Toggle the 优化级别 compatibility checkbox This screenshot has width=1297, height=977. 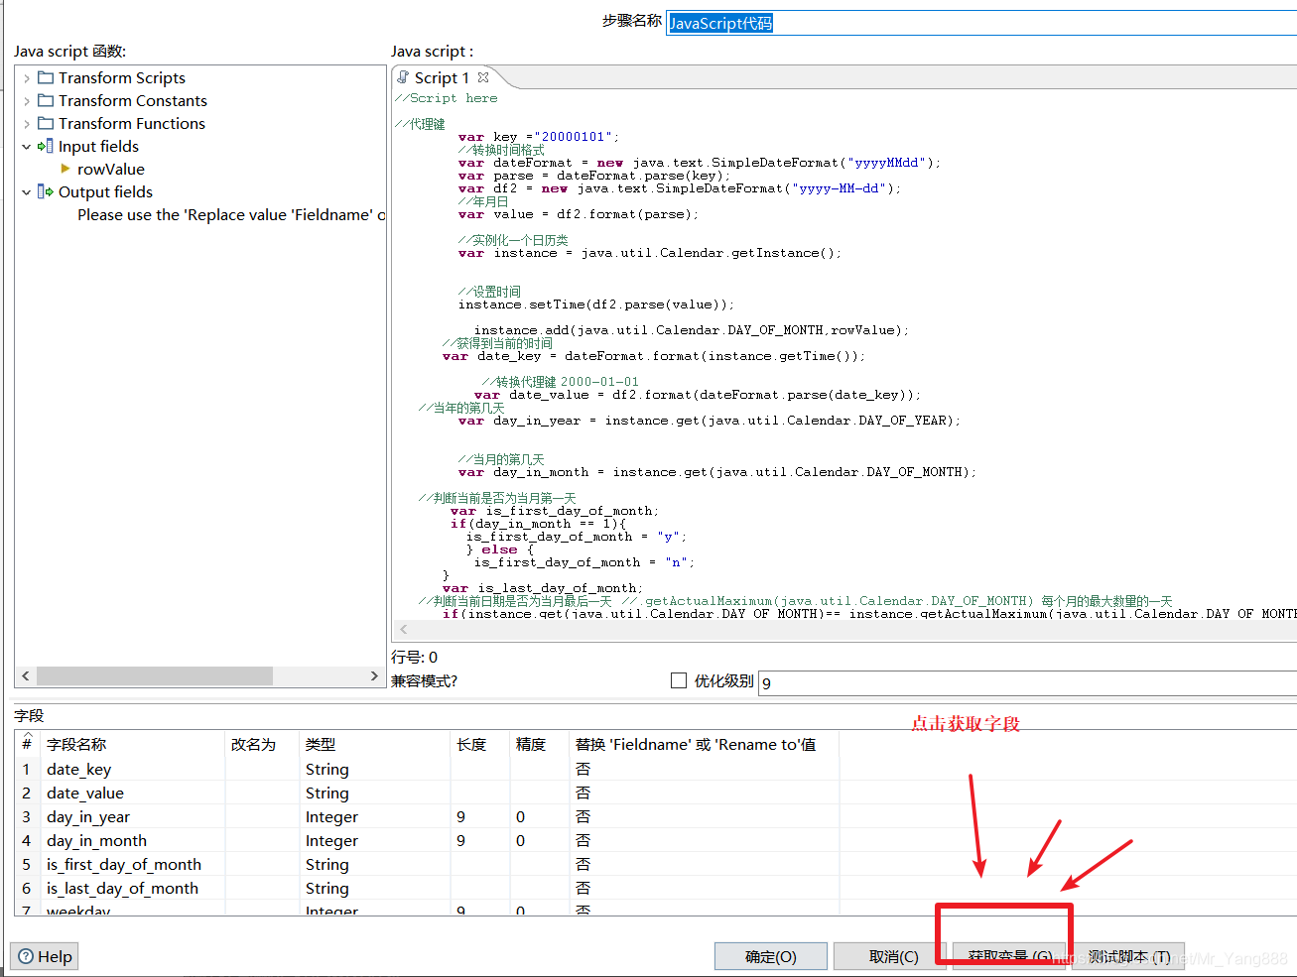click(x=679, y=680)
